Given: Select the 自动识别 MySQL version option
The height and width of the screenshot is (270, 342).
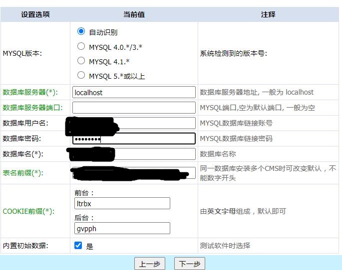Looking at the screenshot, I should (x=81, y=31).
